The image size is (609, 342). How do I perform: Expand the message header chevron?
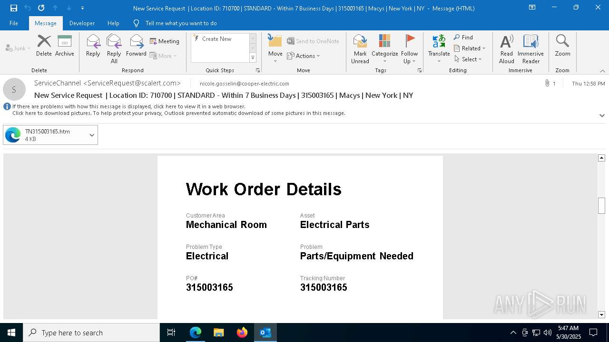click(x=602, y=115)
